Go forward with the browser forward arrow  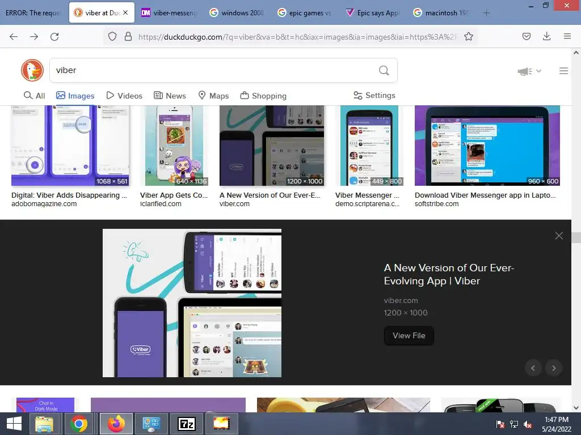pos(34,37)
